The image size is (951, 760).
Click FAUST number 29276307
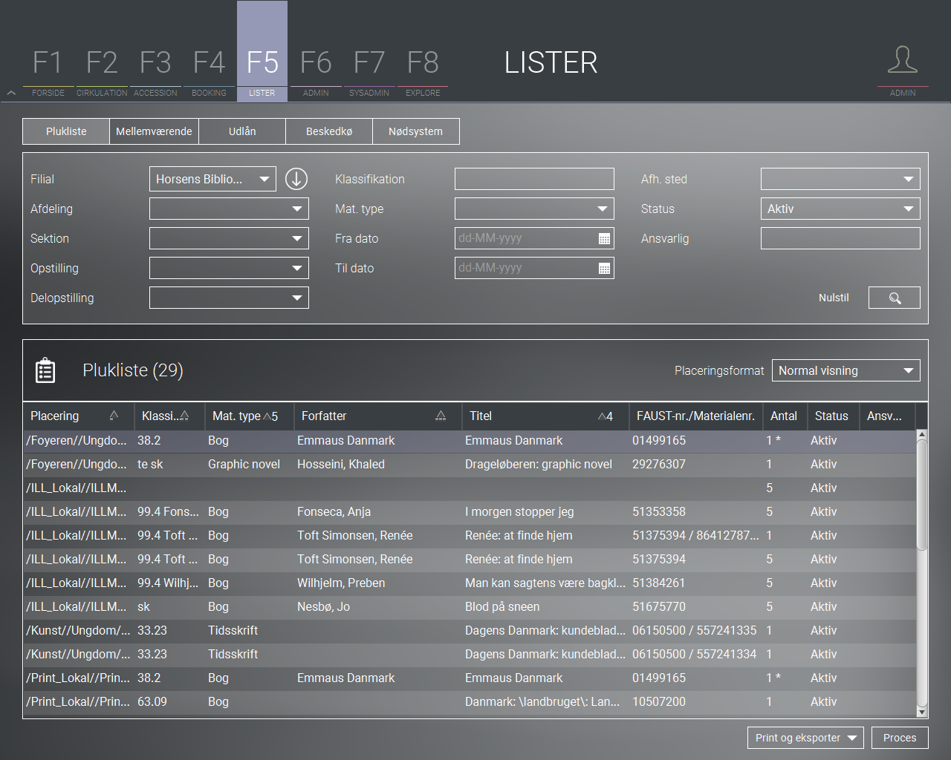point(659,464)
